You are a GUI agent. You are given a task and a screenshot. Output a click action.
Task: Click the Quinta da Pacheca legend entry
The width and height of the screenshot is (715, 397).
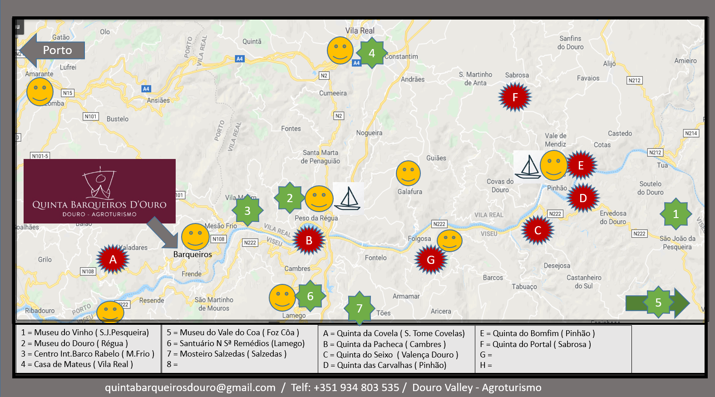(x=384, y=344)
